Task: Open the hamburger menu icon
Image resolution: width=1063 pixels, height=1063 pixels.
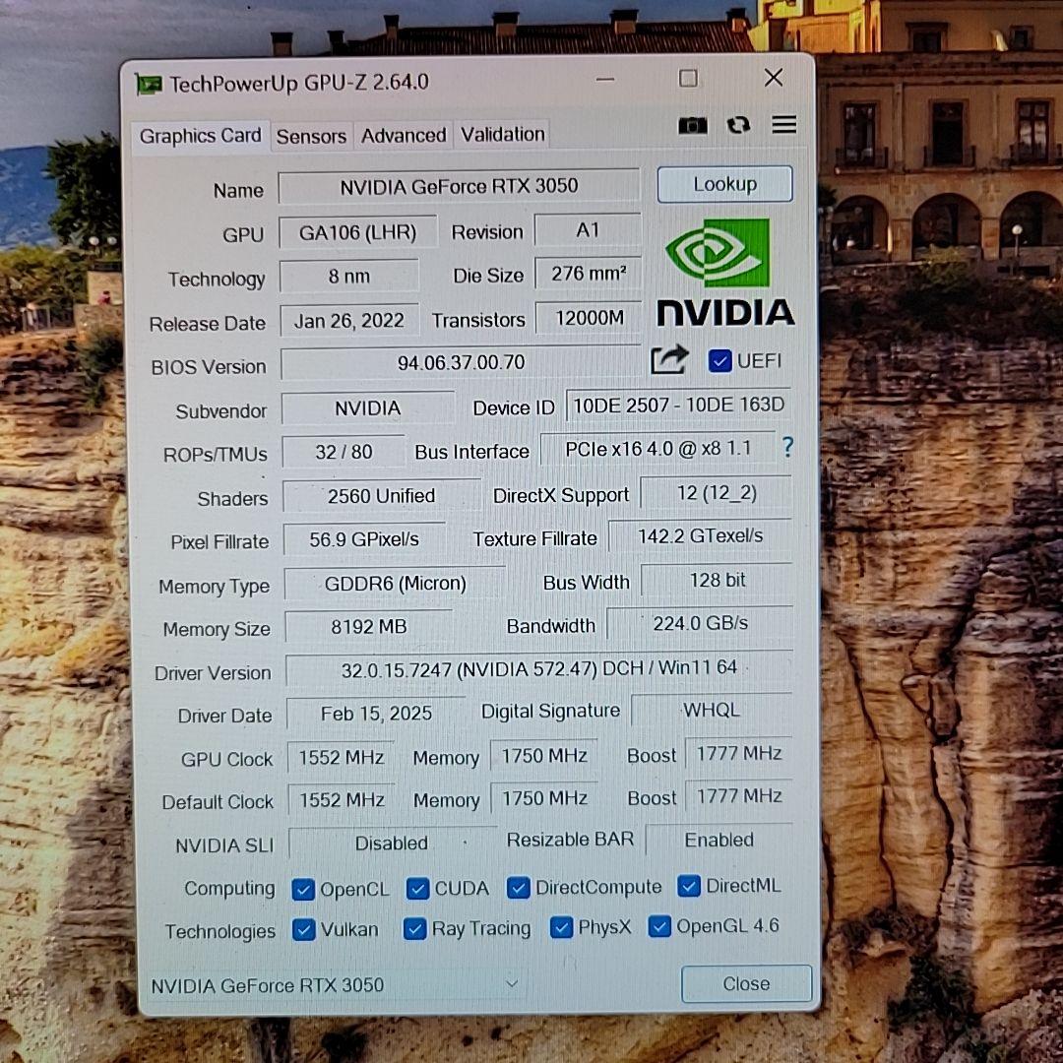Action: (783, 125)
